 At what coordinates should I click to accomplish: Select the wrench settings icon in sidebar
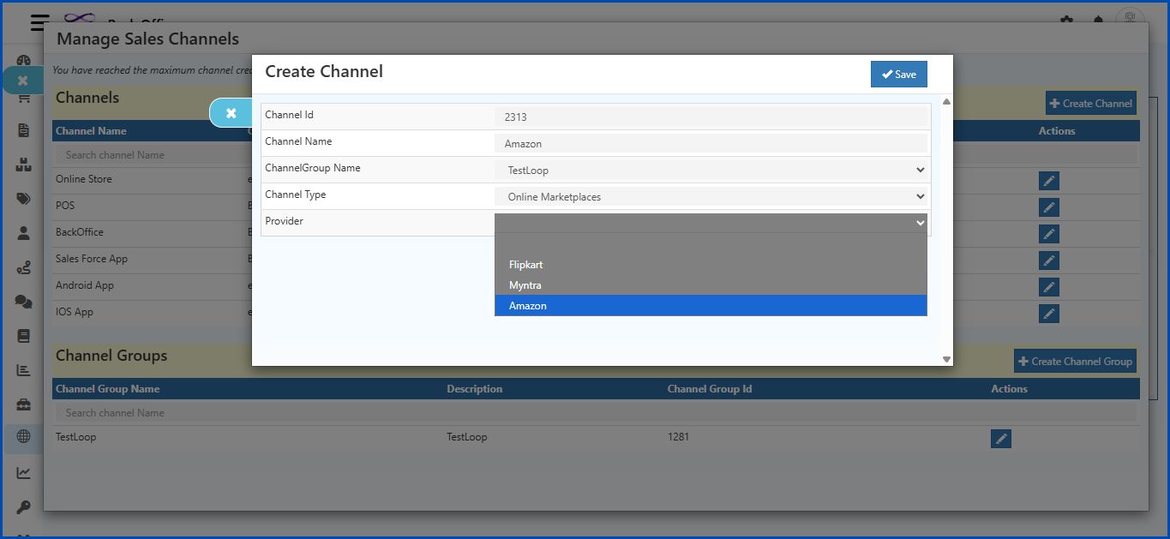(x=23, y=505)
